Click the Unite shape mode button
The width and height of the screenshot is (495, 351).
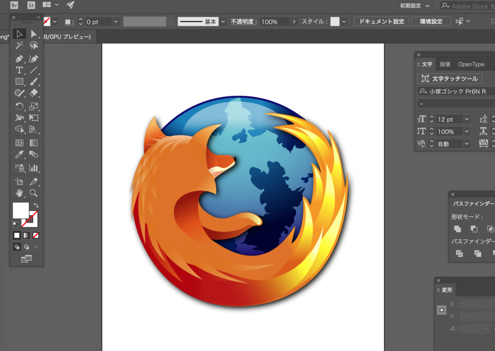pos(457,229)
